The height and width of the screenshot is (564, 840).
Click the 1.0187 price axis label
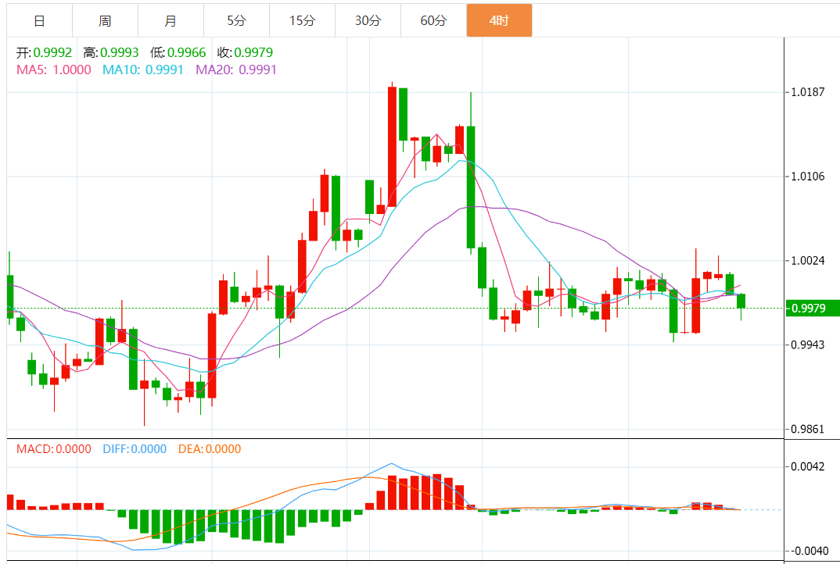point(808,92)
